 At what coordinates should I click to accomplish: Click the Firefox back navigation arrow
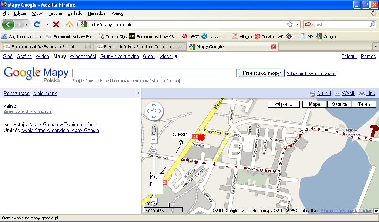coord(8,24)
